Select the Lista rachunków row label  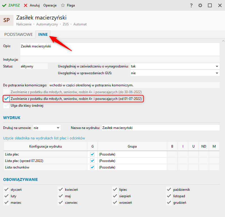pos(17,167)
